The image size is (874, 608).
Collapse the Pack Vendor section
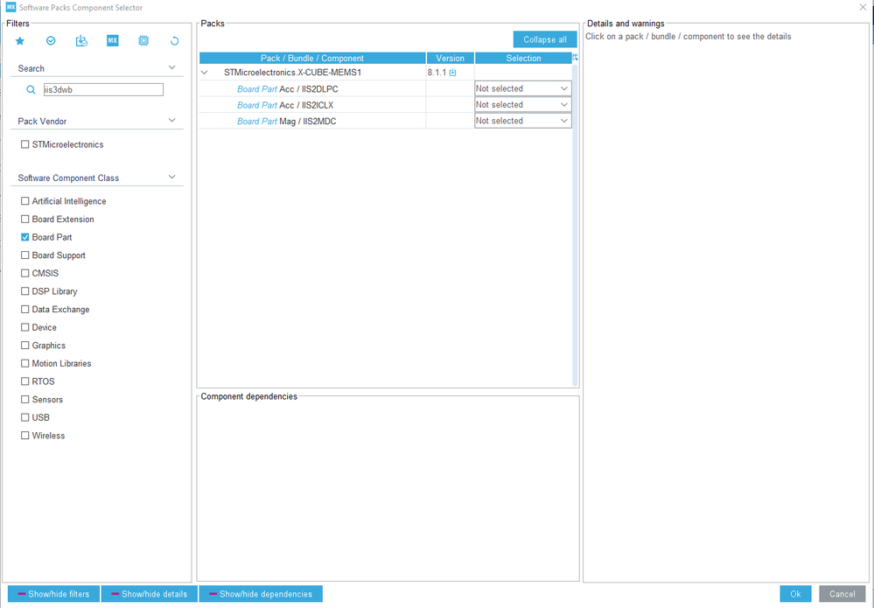(x=171, y=121)
